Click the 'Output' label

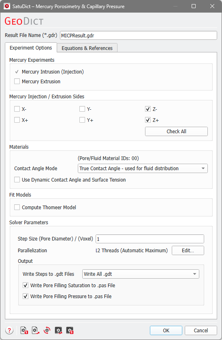coord(25,261)
